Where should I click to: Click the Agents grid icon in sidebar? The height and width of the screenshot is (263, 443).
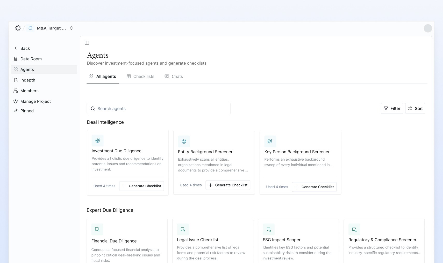tap(16, 70)
